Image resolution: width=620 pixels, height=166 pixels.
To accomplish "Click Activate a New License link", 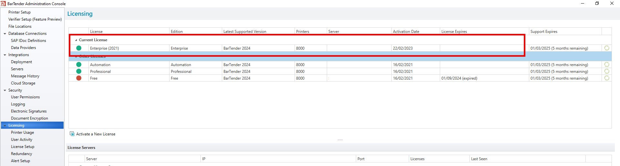I will point(96,134).
